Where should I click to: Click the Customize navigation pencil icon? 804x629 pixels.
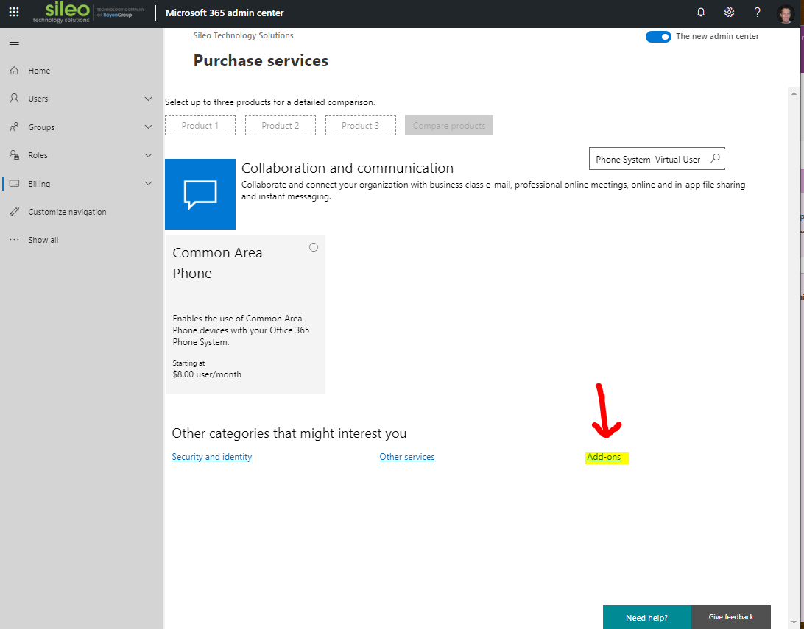pyautogui.click(x=15, y=212)
